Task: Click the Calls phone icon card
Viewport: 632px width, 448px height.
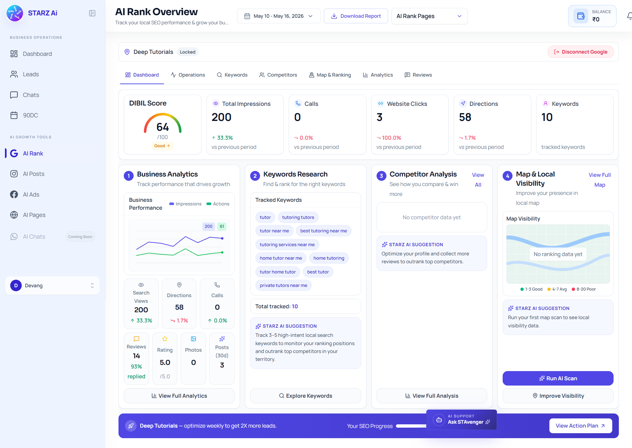Action: [298, 104]
